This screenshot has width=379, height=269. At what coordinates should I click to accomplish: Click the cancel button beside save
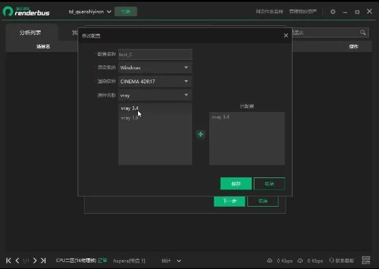click(269, 184)
